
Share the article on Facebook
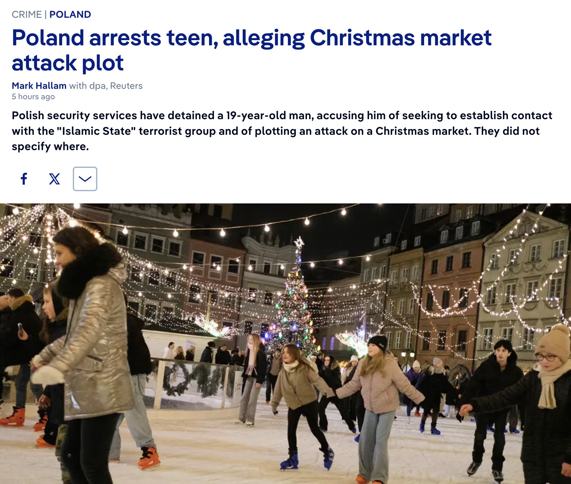[x=24, y=179]
